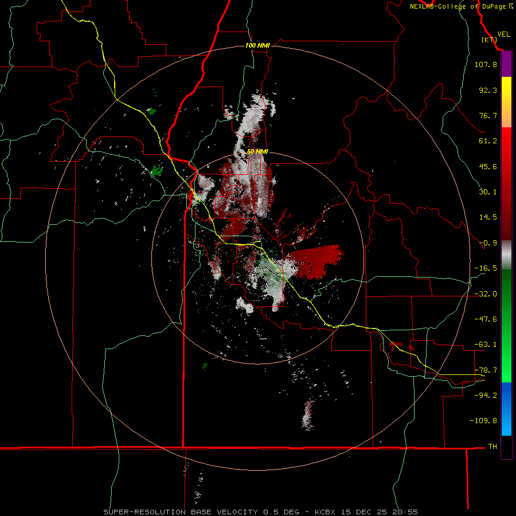Screen dimensions: 516x516
Task: Select the -109.8 legend value
Action: [x=483, y=421]
